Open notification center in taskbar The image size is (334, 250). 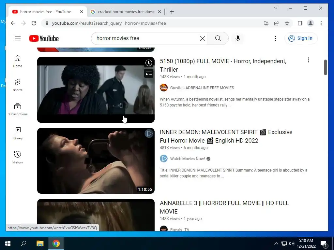(x=324, y=243)
